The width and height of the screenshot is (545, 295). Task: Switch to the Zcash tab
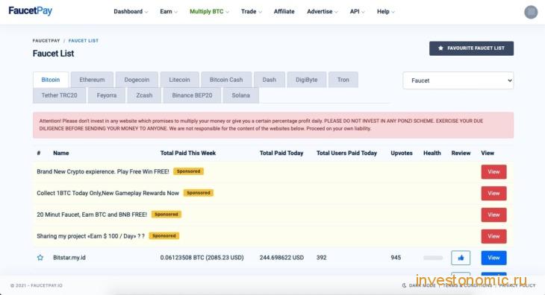(x=144, y=95)
